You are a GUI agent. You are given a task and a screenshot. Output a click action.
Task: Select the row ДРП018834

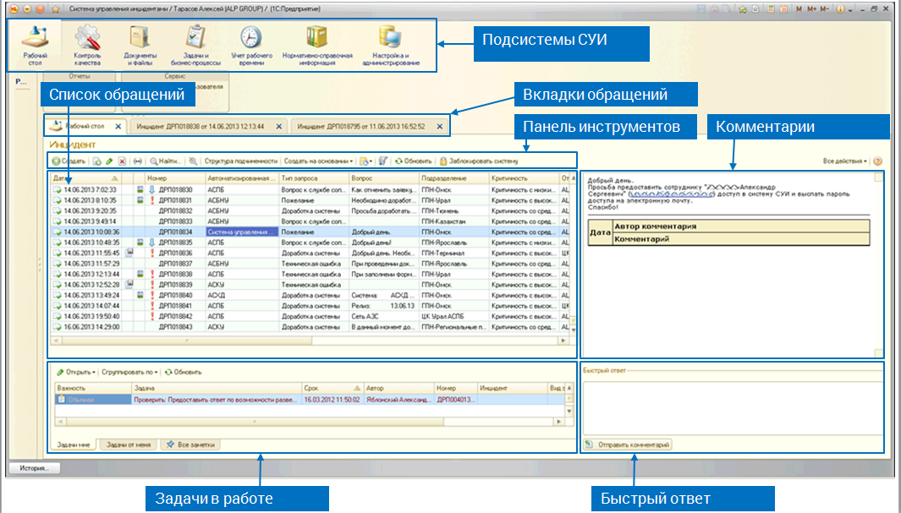pos(310,232)
